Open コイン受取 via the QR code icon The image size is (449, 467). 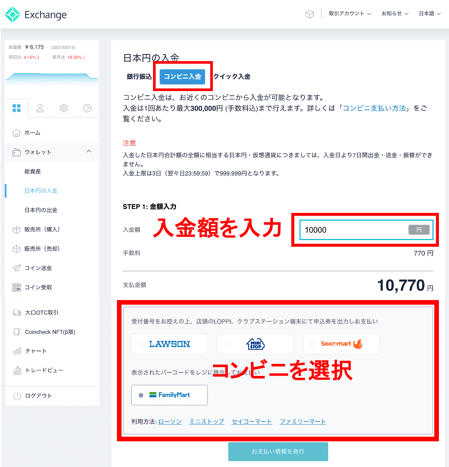[16, 287]
